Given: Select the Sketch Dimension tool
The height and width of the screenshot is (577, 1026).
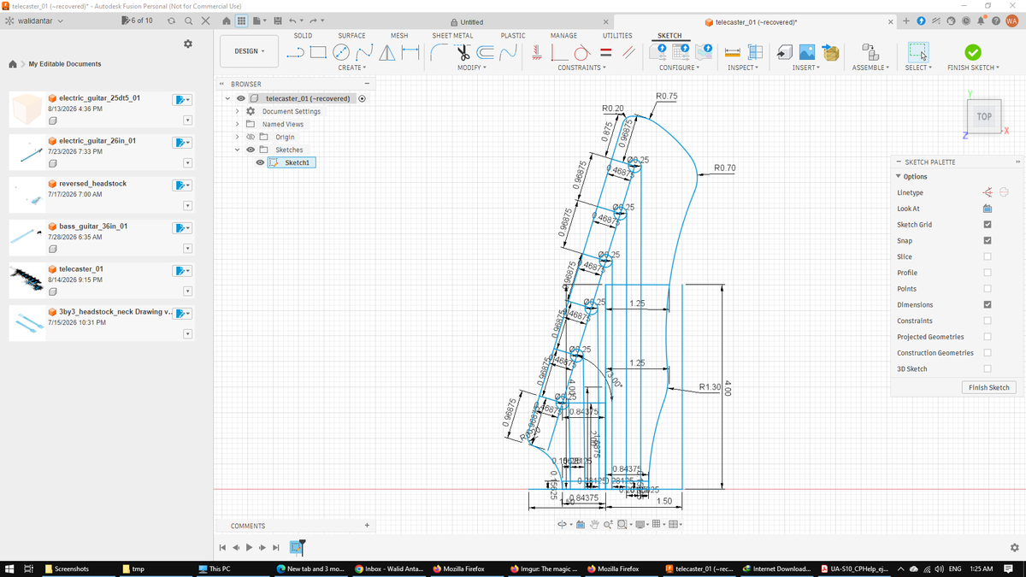Looking at the screenshot, I should tap(409, 52).
